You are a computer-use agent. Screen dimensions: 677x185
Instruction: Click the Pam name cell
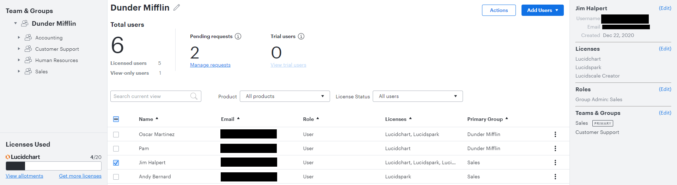point(144,148)
